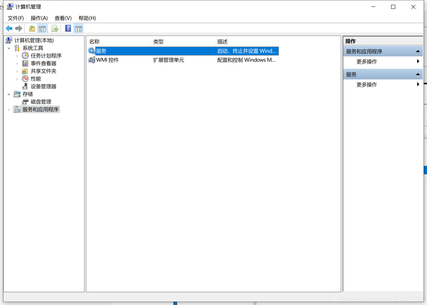The image size is (427, 305).
Task: Select 计算机管理(本地) root label
Action: (x=34, y=40)
